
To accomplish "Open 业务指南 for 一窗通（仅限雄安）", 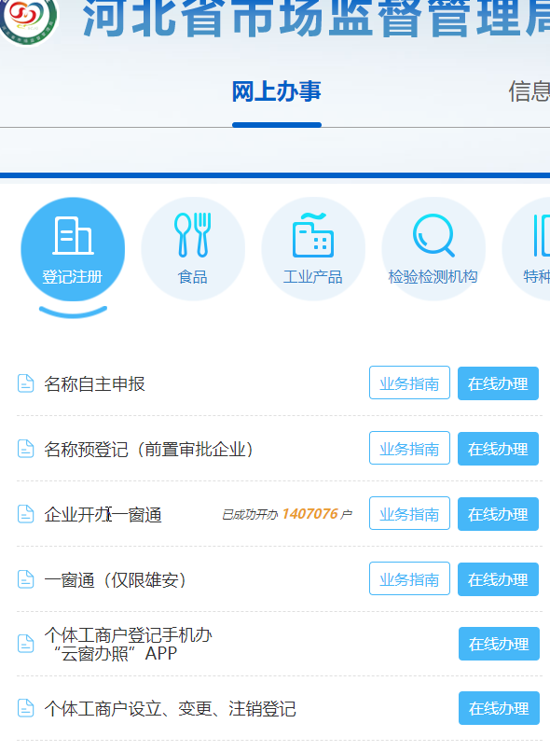I will [x=409, y=579].
